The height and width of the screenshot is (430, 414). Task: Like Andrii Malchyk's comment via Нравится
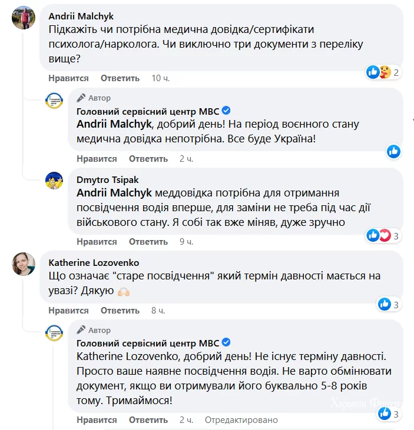point(68,78)
